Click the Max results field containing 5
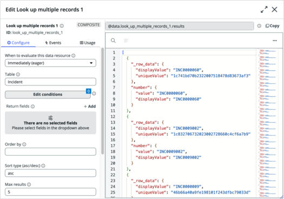The image size is (284, 199). point(50,192)
